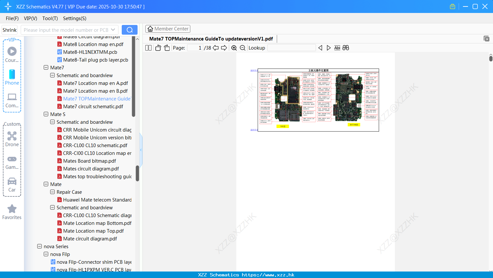This screenshot has height=278, width=493.
Task: Open Mate7 Location map en A.pdf
Action: coord(95,83)
